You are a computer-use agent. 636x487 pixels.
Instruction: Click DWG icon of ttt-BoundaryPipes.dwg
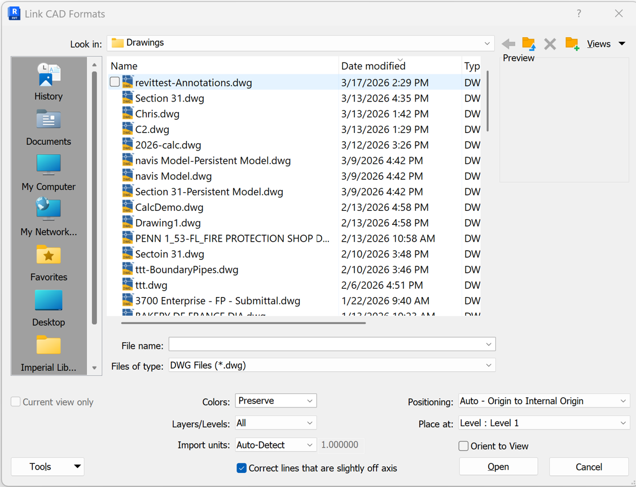pos(128,269)
